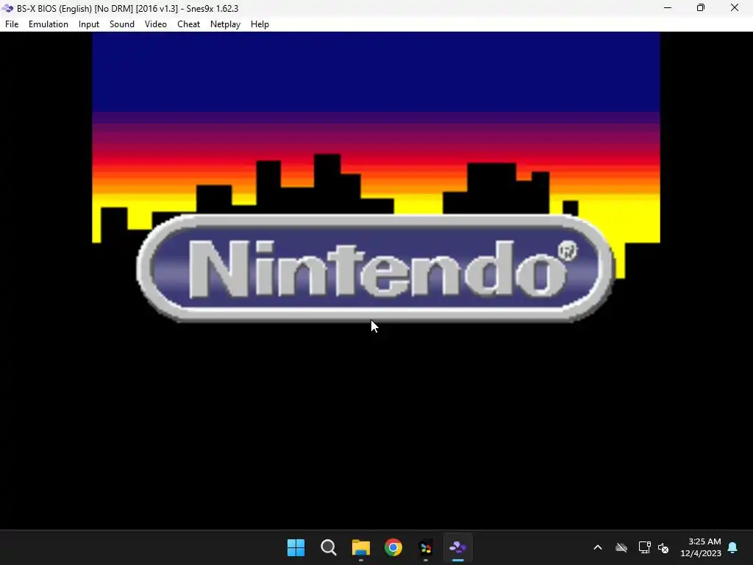Open the clock showing 3:25 AM
Viewport: 753px width, 565px height.
pos(701,547)
